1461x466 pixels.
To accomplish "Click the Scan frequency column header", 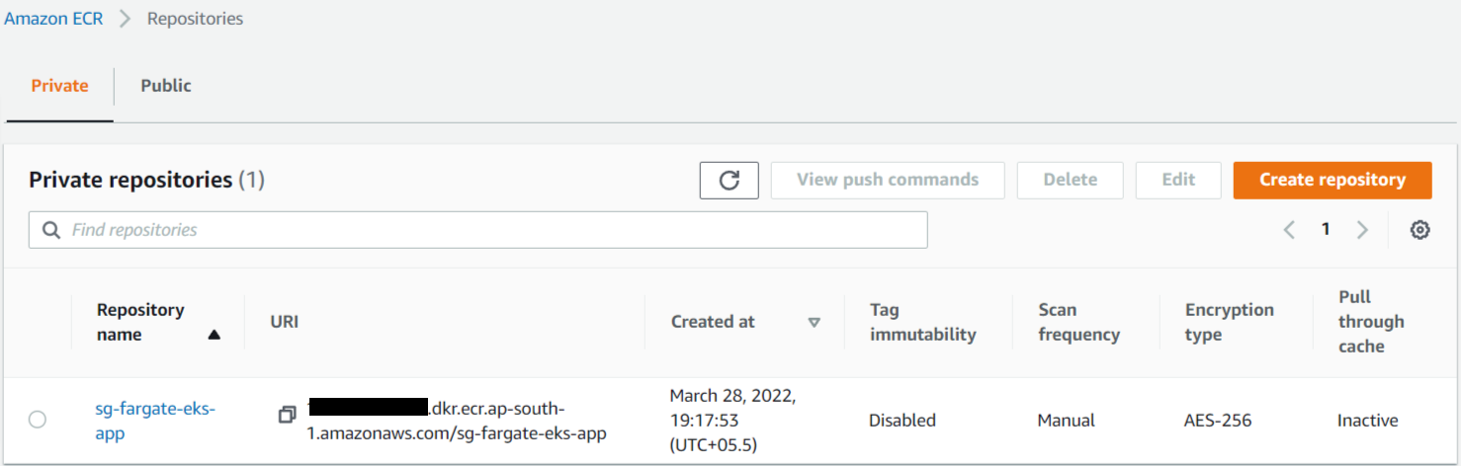I will pyautogui.click(x=1079, y=322).
